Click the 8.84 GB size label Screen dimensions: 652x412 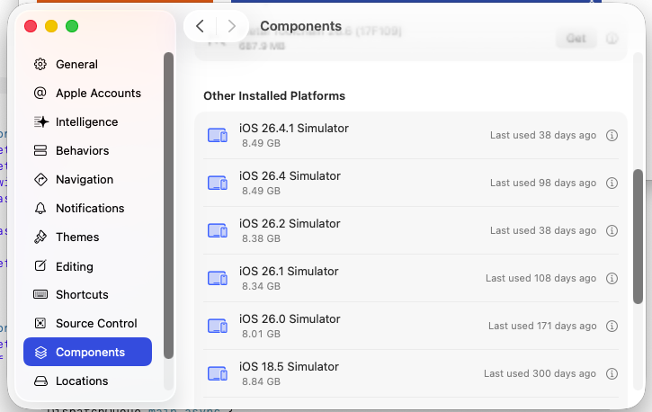tap(261, 381)
